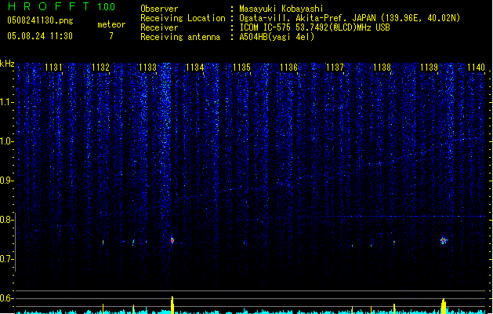The height and width of the screenshot is (314, 493).
Task: Click the 0.6 kHz axis tick label
Action: pyautogui.click(x=6, y=298)
